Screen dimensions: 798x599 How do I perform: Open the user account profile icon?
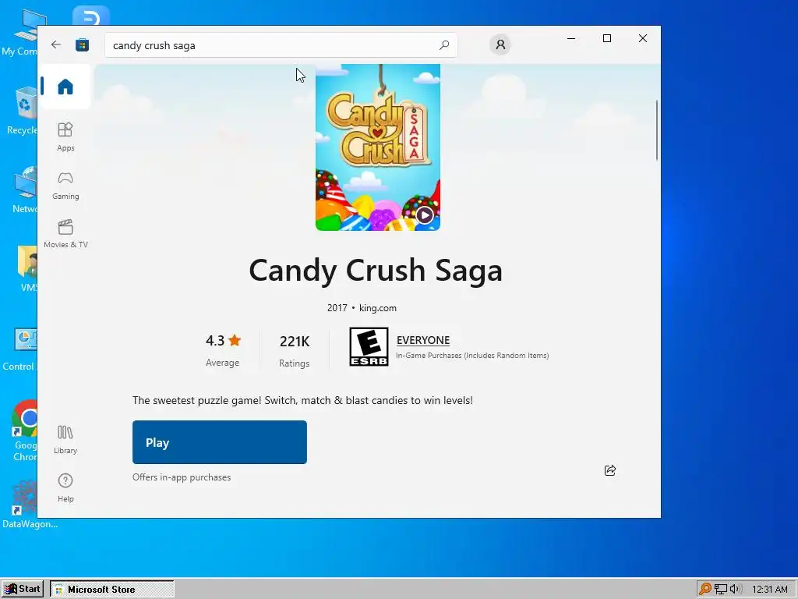coord(500,44)
